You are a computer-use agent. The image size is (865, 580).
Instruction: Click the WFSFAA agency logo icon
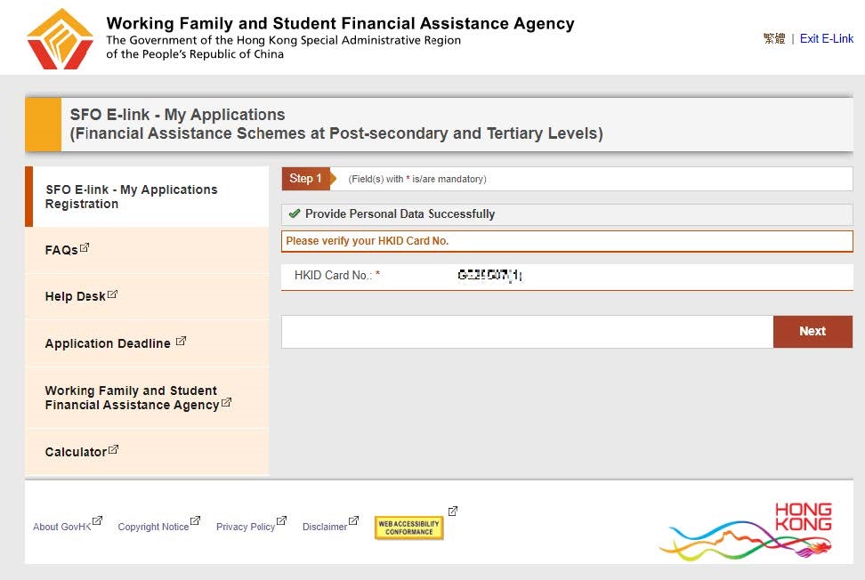click(x=60, y=38)
